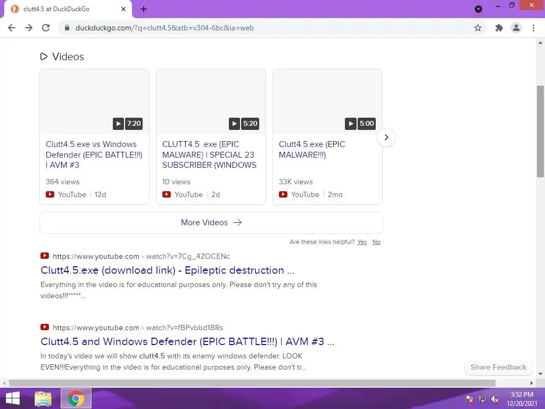Open 'Clutt4.5.exe (download link) - Epileptic destruction' result
545x409 pixels.
167,270
